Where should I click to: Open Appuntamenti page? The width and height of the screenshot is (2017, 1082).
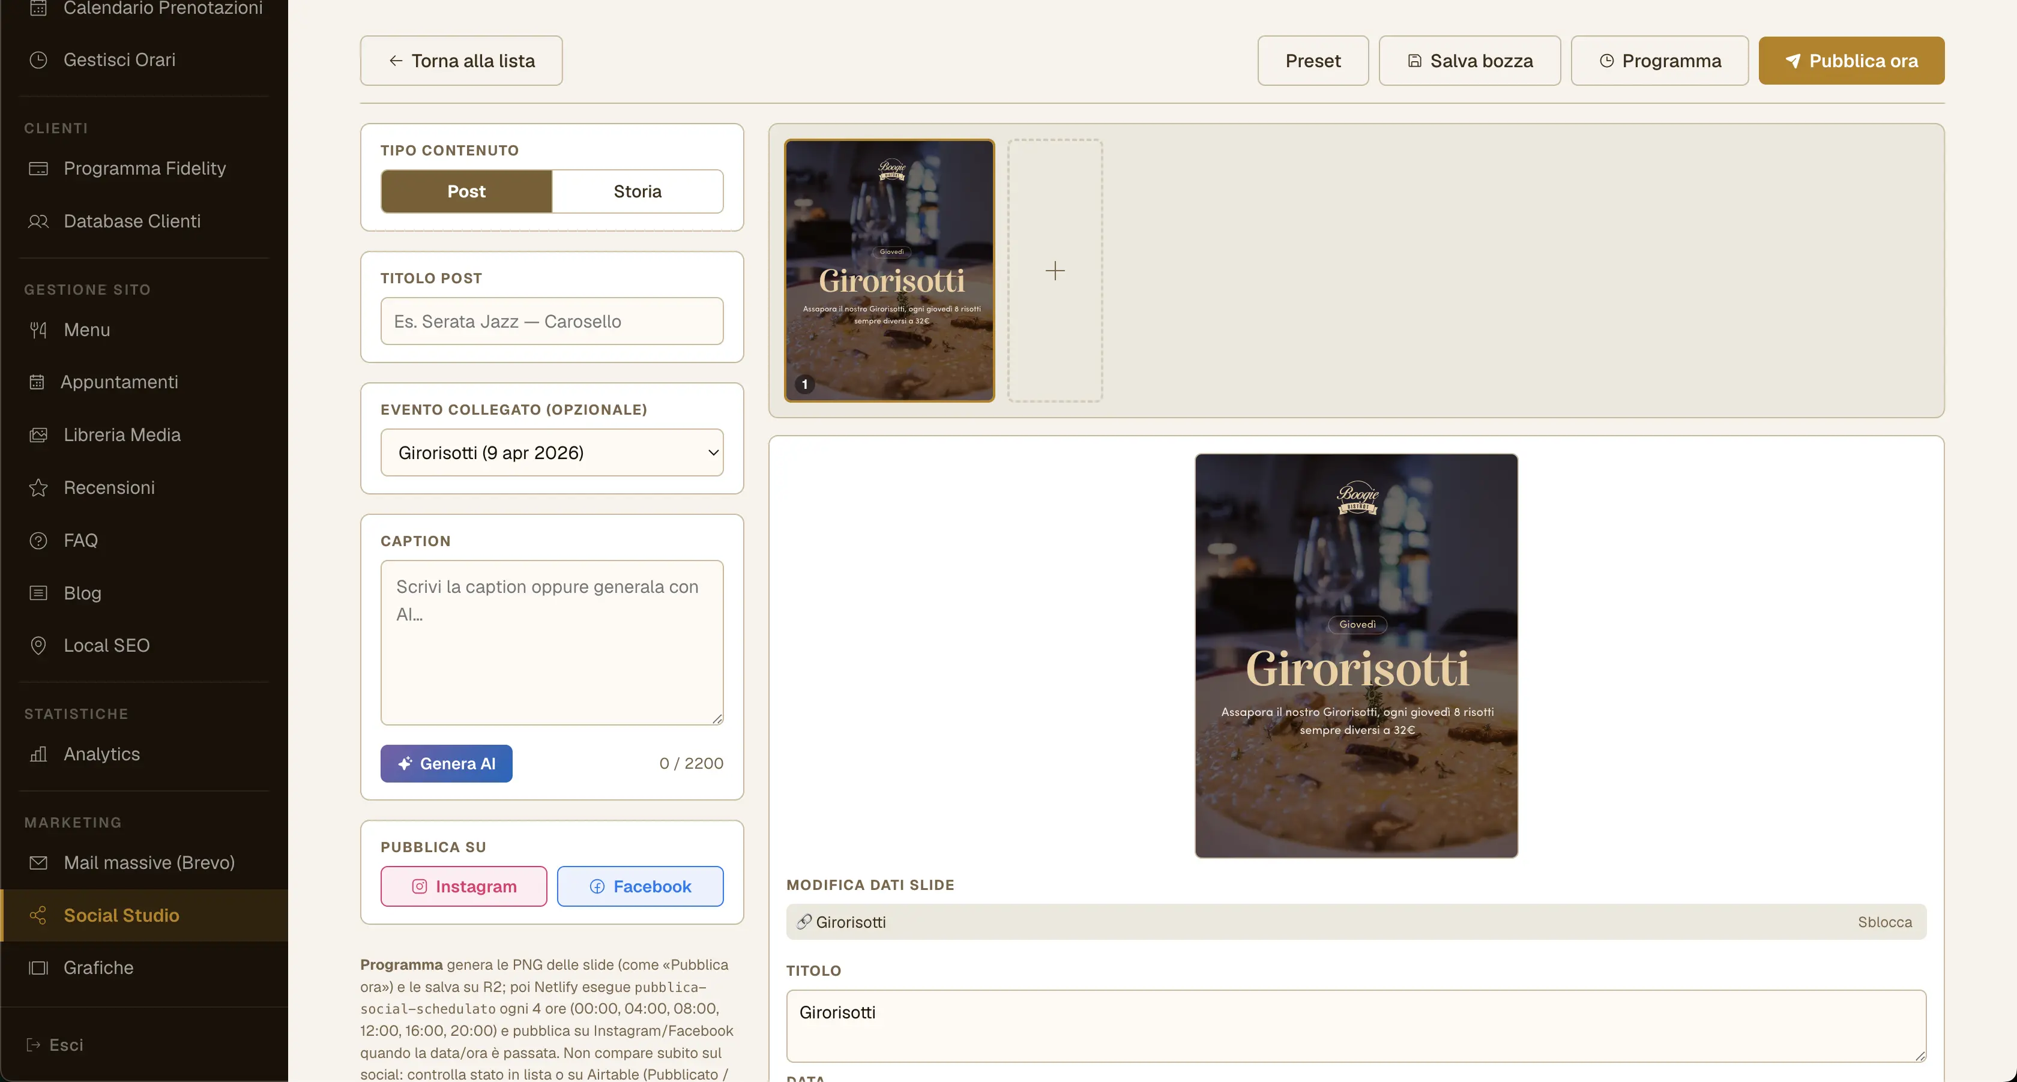click(144, 382)
